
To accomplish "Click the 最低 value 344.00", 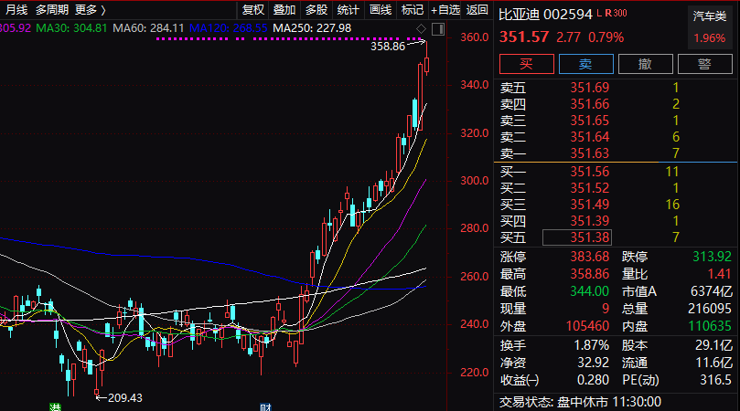I will point(590,291).
